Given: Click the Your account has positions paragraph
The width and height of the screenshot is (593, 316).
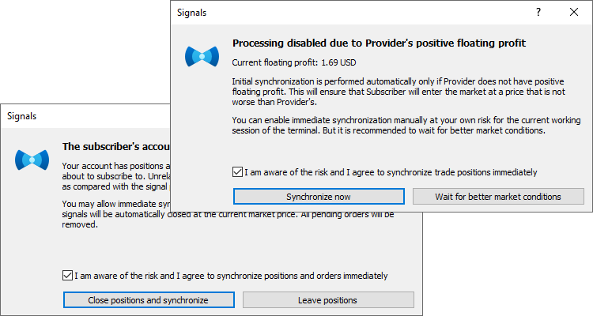Looking at the screenshot, I should point(116,176).
